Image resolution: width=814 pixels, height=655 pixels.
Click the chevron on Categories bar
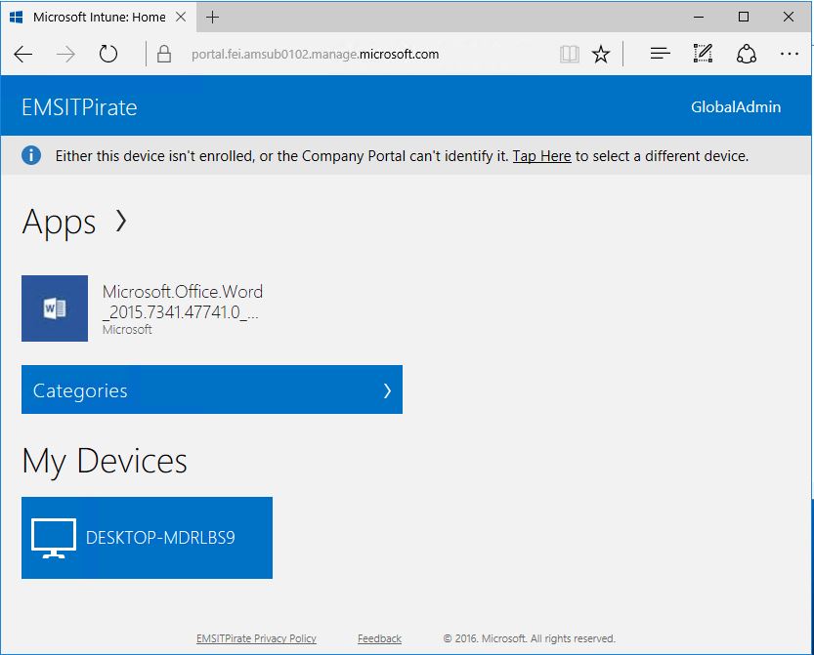[x=387, y=390]
